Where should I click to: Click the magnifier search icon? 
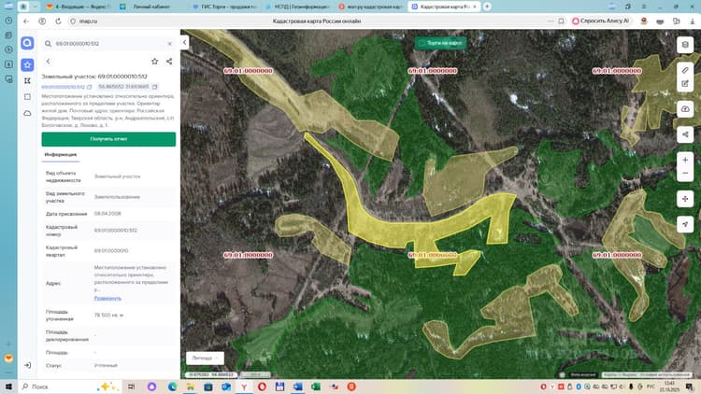pyautogui.click(x=48, y=44)
